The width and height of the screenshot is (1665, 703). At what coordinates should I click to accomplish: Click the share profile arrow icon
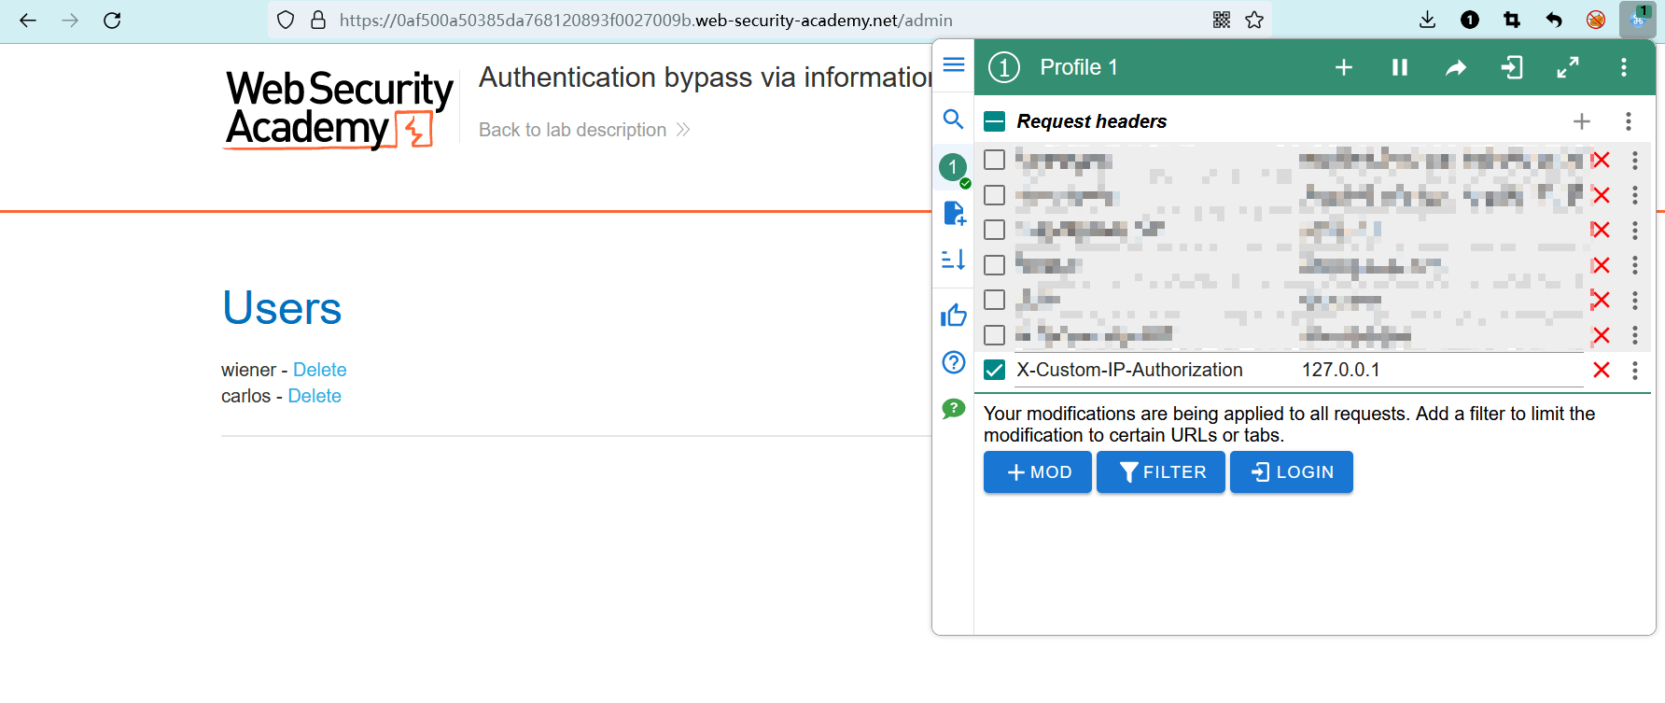[1455, 67]
